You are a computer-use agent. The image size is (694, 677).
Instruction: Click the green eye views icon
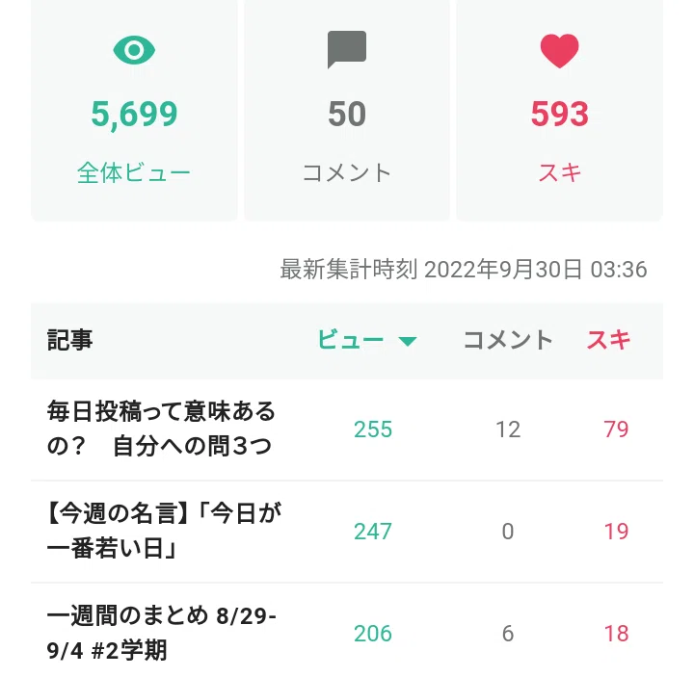click(134, 50)
